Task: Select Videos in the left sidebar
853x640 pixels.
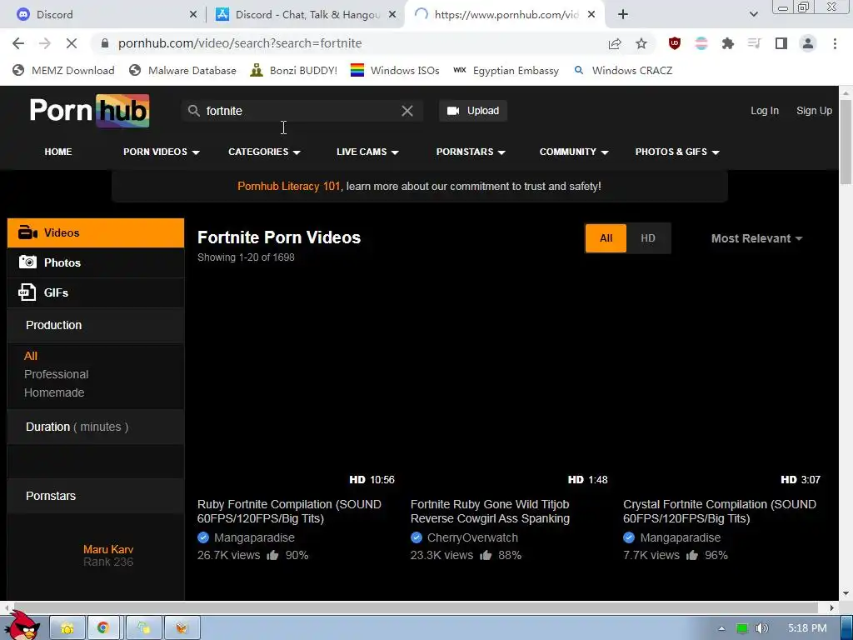Action: pos(96,233)
